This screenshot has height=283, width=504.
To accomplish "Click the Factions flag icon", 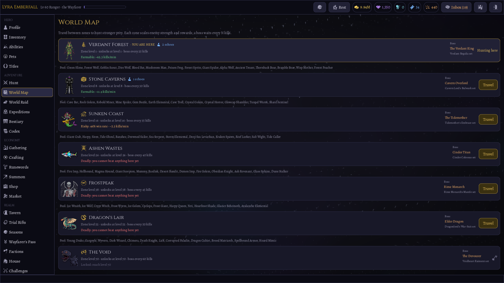I will (x=5, y=252).
